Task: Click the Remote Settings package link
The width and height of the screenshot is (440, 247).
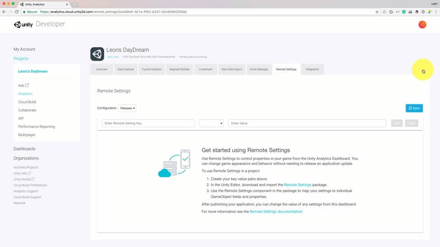Action: point(297,185)
